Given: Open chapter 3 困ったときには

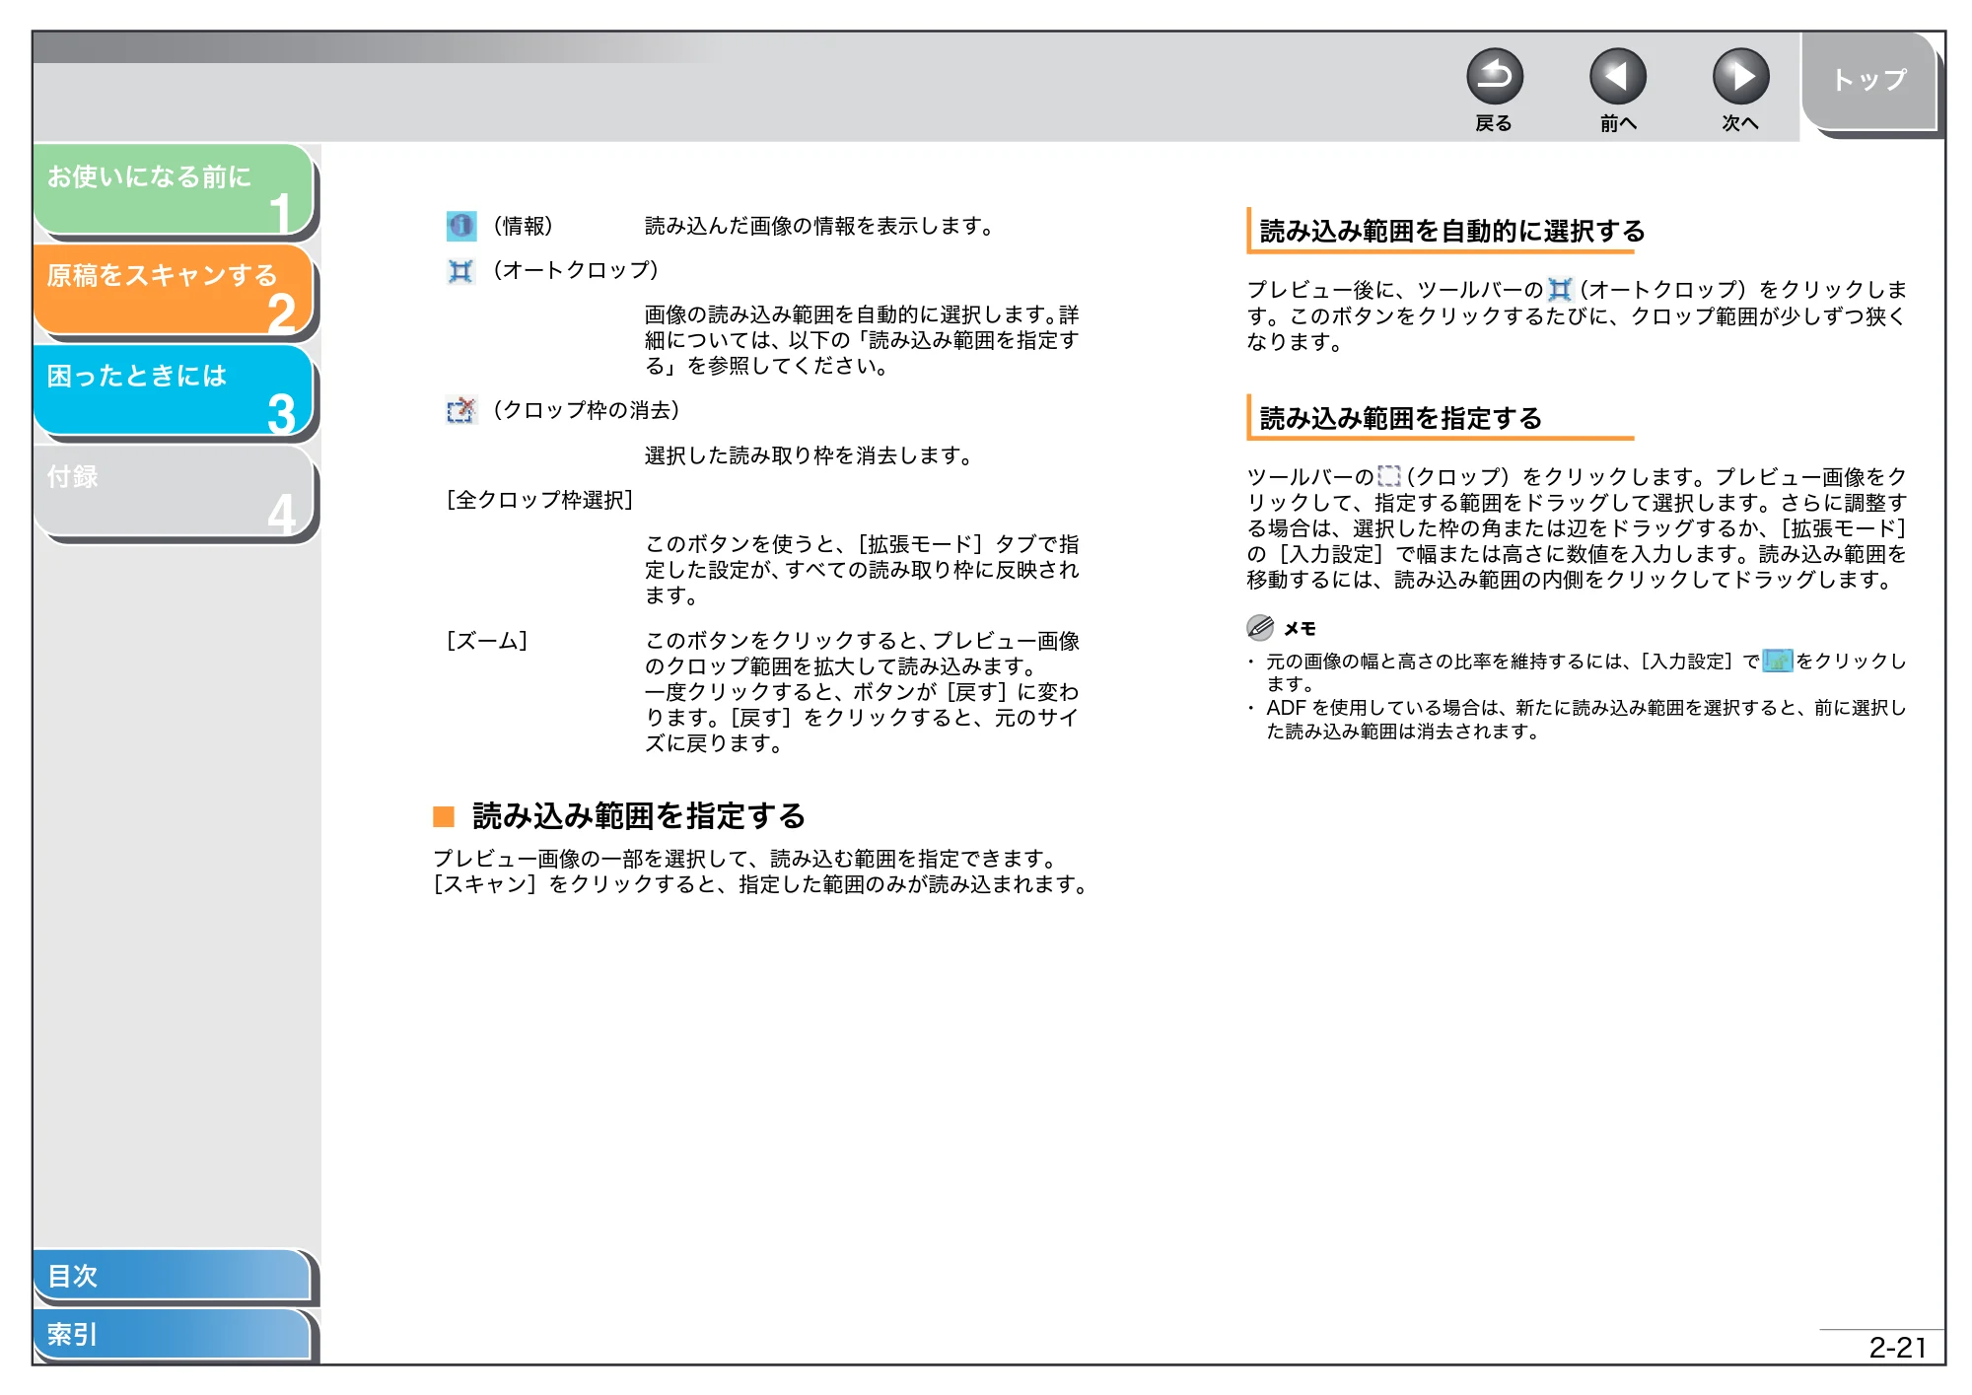Looking at the screenshot, I should pyautogui.click(x=174, y=390).
